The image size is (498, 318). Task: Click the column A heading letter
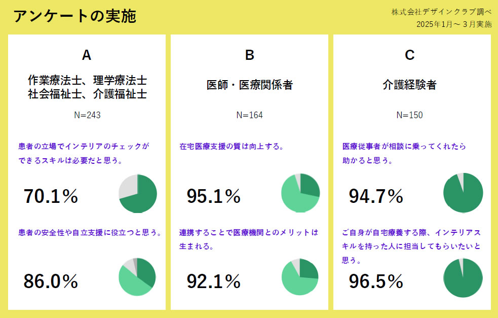coord(87,55)
